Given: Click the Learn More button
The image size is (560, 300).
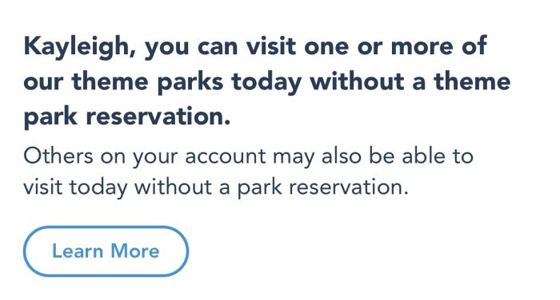Looking at the screenshot, I should click(x=106, y=251).
